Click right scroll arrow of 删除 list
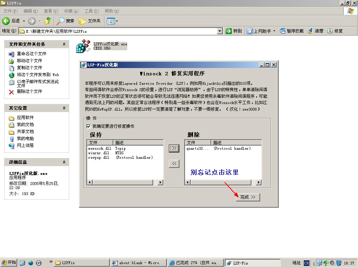Viewport: 358px width, 268px height. [258, 182]
